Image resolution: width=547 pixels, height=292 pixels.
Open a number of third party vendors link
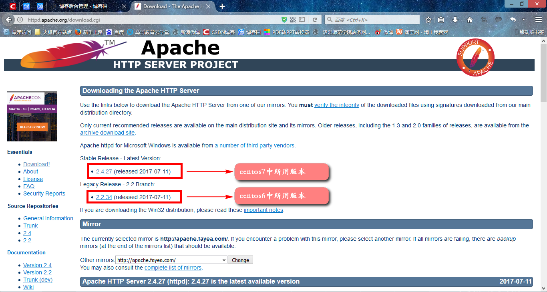pyautogui.click(x=254, y=145)
